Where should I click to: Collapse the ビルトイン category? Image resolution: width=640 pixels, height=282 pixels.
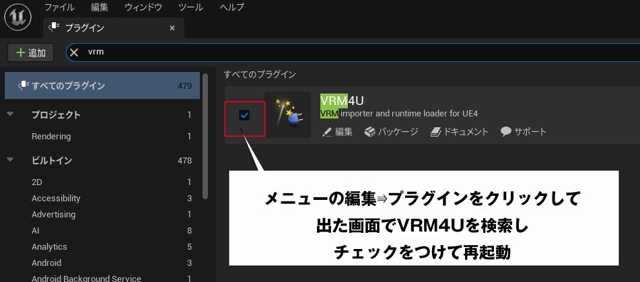click(11, 160)
